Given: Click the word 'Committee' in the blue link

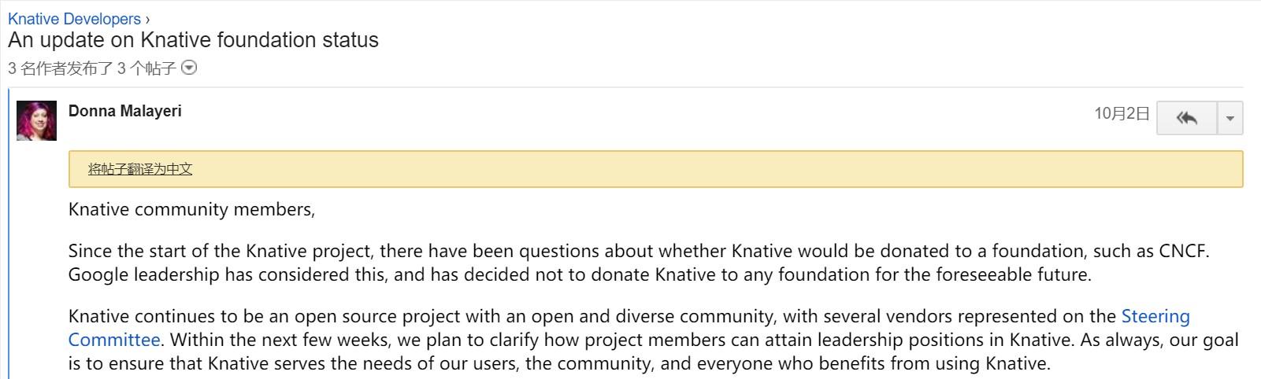Looking at the screenshot, I should (114, 340).
